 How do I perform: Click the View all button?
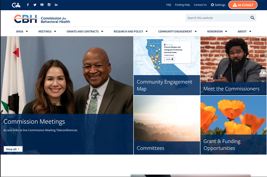pyautogui.click(x=13, y=149)
